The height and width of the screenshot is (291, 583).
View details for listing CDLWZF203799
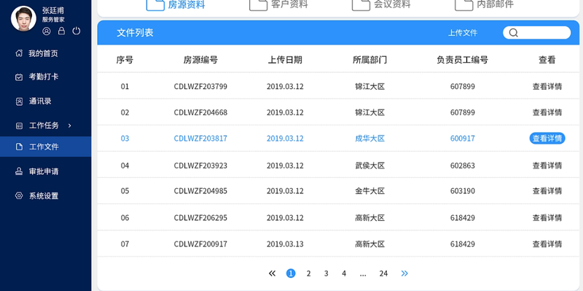[547, 87]
